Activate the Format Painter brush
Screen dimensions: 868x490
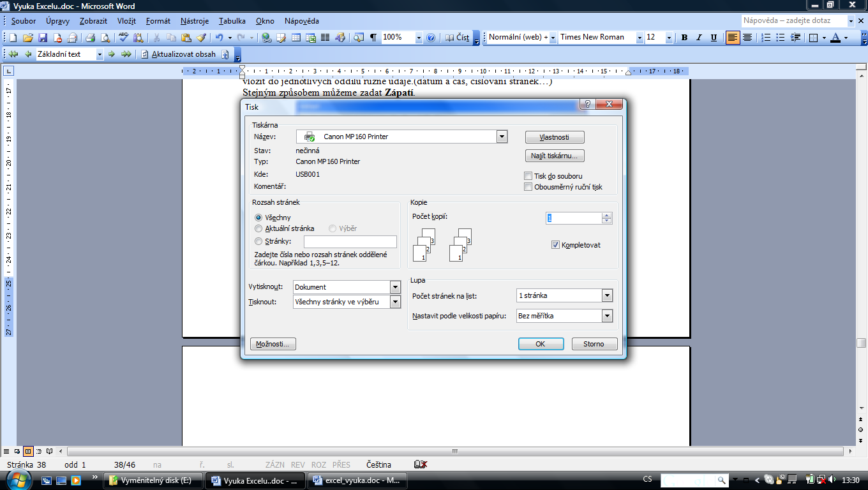click(201, 38)
